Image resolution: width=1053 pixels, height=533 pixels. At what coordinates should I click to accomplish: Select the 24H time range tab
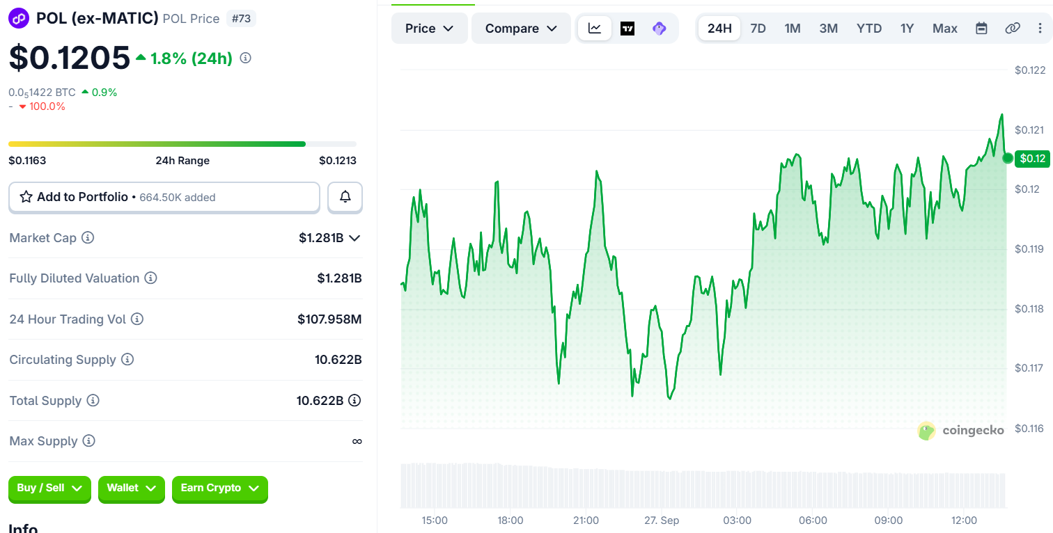pos(719,29)
